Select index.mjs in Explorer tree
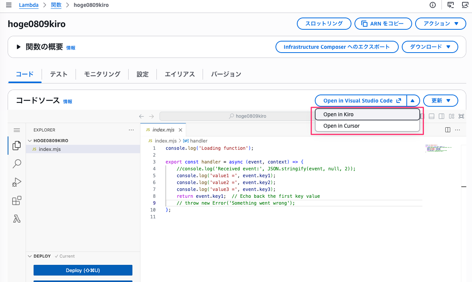This screenshot has height=282, width=472. (x=83, y=149)
